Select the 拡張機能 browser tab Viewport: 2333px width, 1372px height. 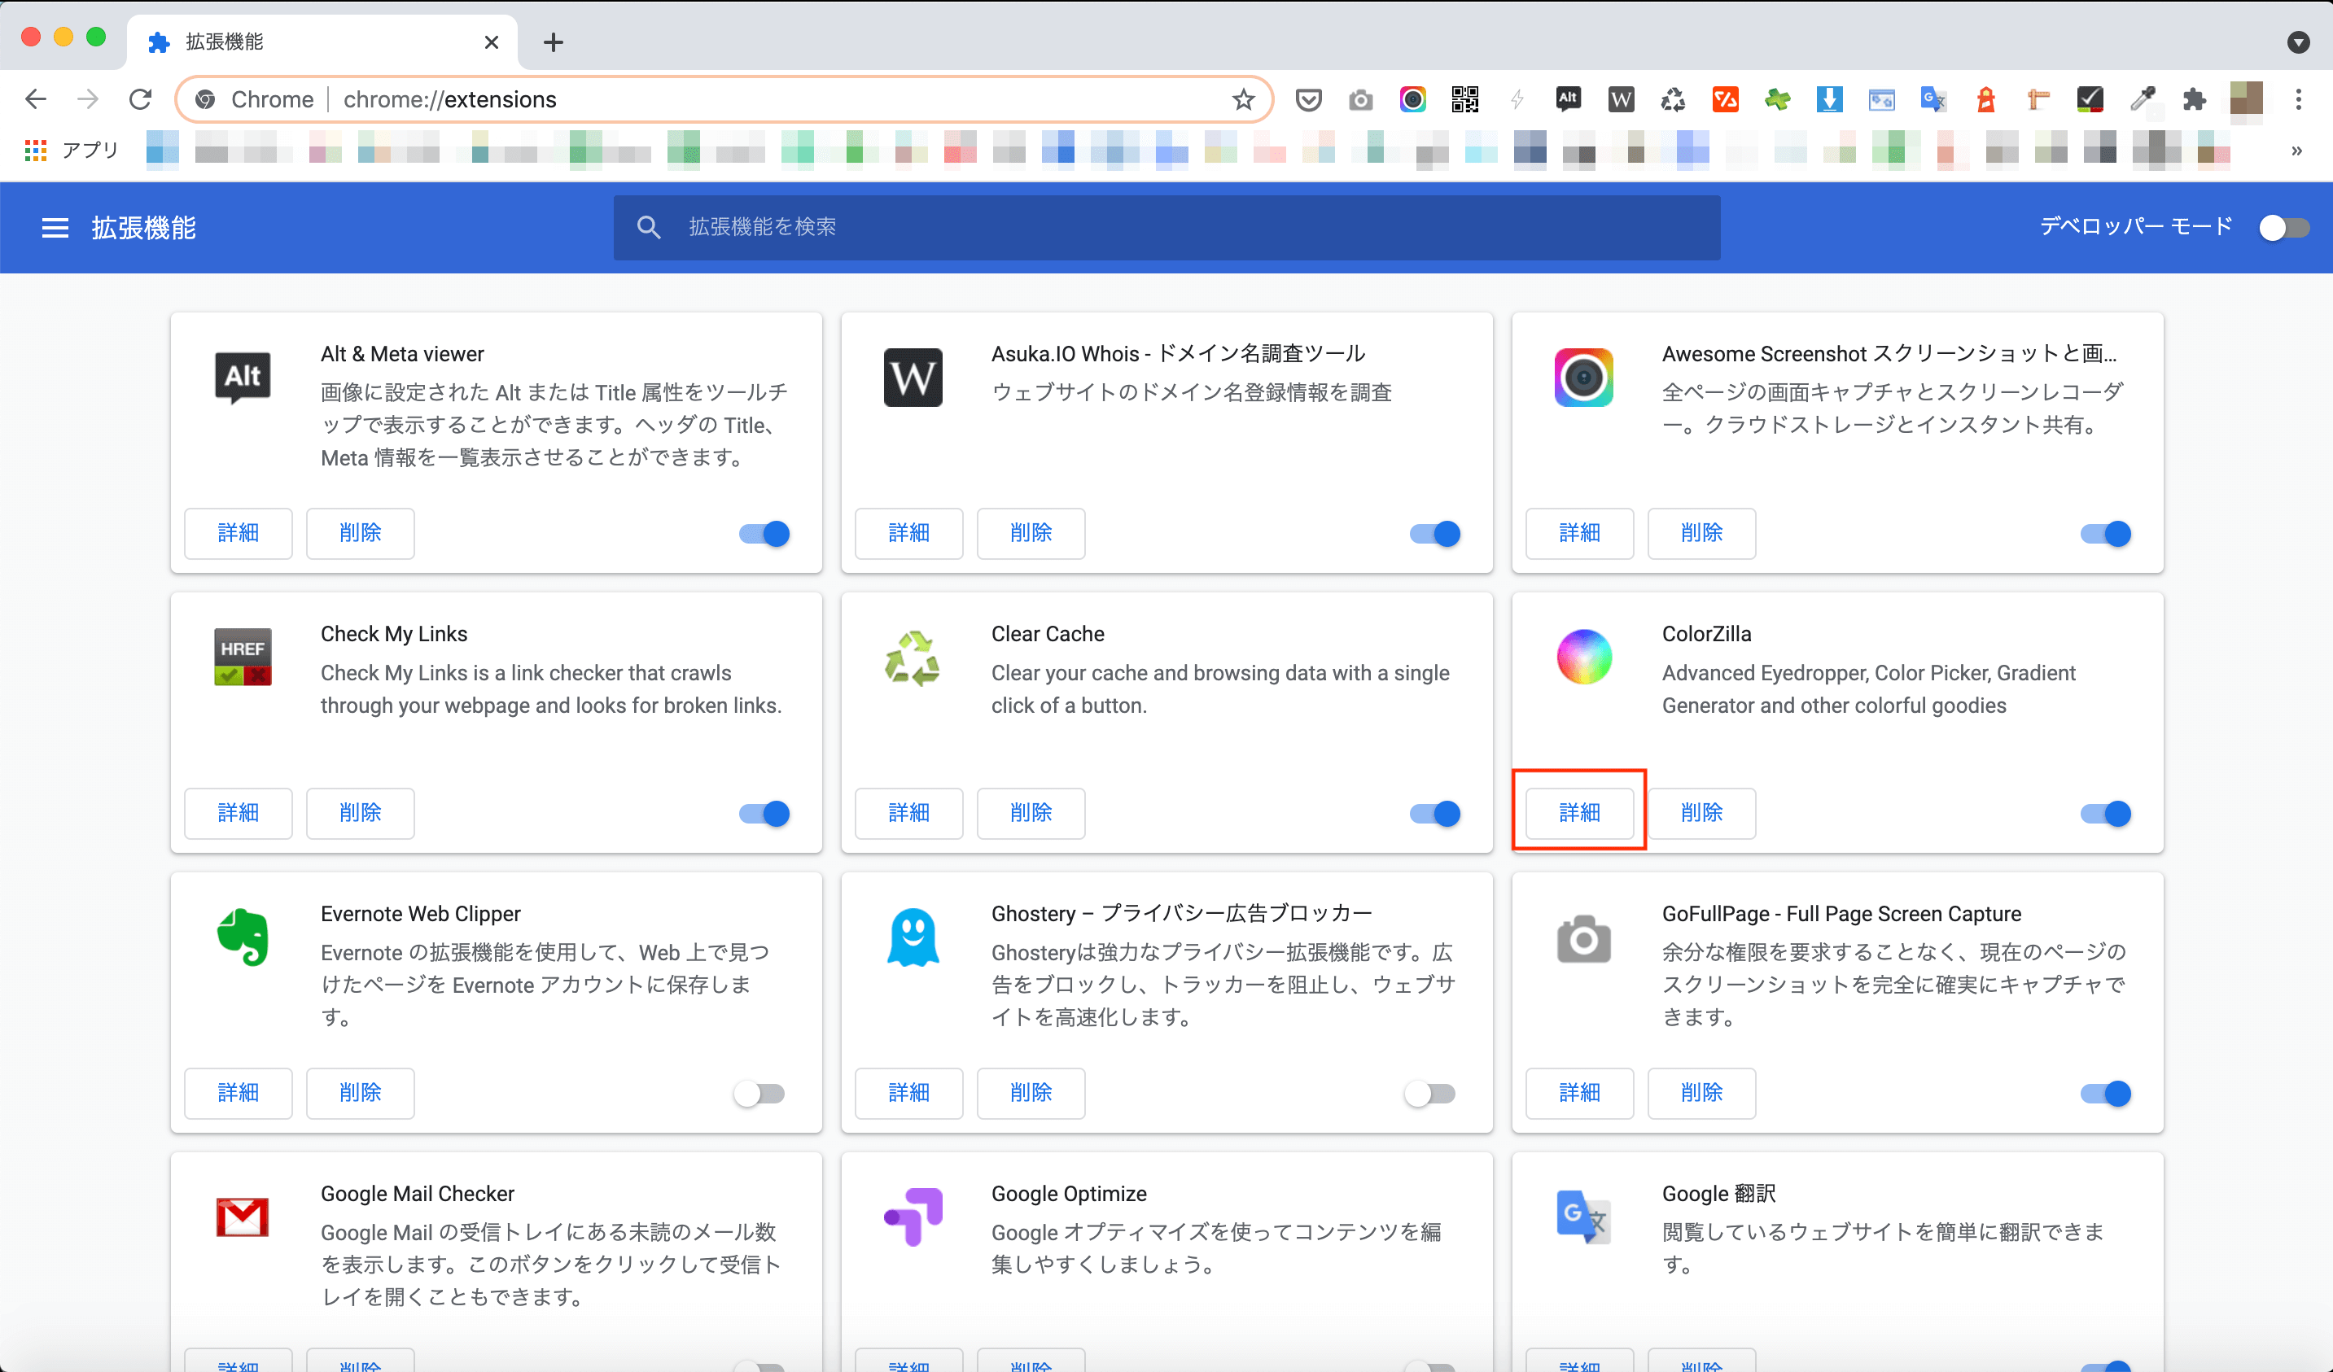(x=322, y=42)
